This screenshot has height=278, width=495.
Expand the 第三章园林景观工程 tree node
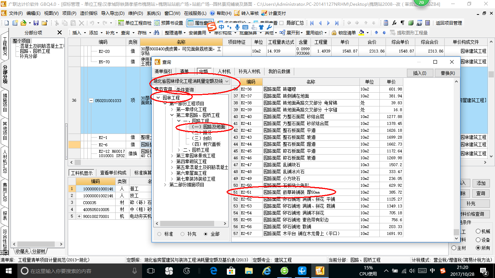172,156
